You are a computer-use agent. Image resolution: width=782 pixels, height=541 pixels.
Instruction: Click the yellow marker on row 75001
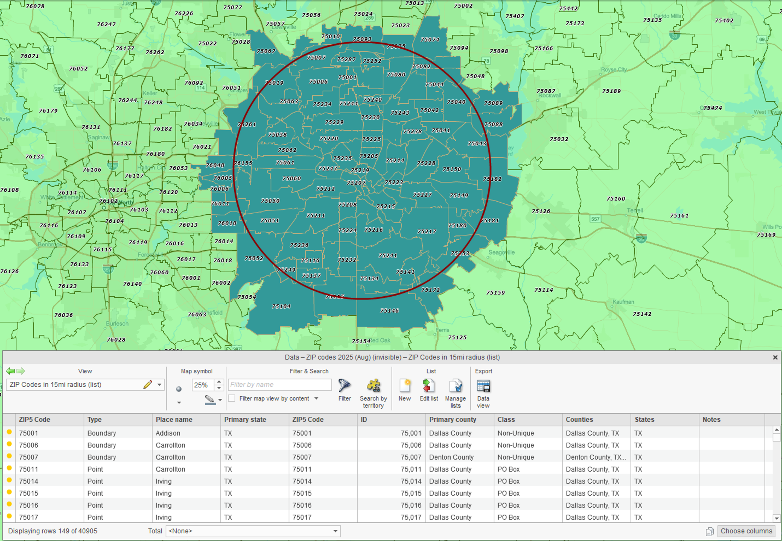coord(10,432)
